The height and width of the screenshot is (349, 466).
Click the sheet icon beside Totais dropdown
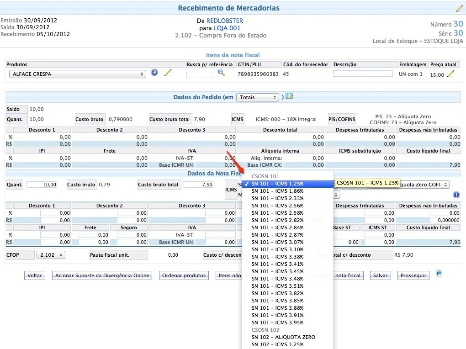[x=289, y=96]
